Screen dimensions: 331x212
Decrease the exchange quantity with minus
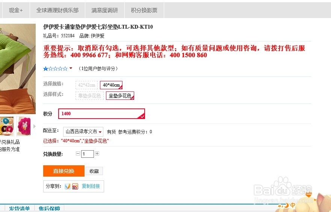point(78,154)
